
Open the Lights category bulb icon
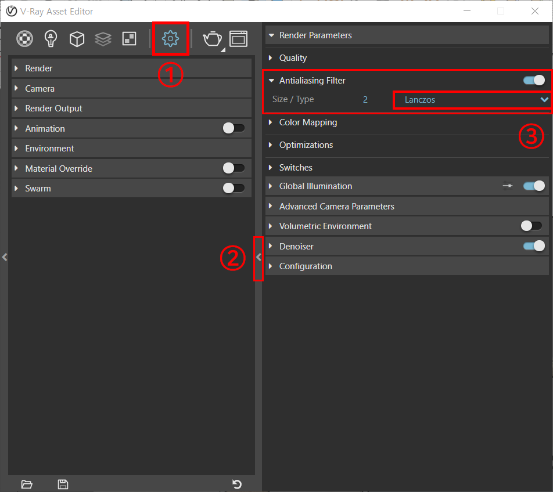pos(51,39)
